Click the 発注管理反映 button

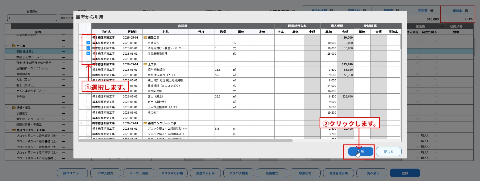tap(339, 173)
